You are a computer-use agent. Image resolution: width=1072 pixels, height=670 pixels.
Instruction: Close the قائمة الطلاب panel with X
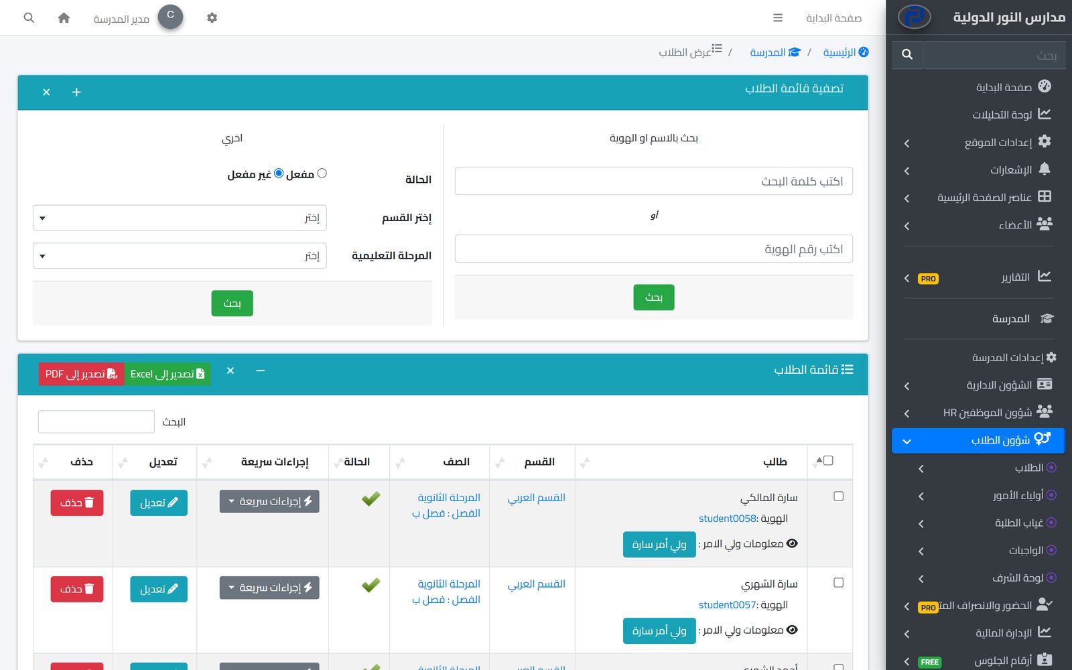(x=230, y=371)
